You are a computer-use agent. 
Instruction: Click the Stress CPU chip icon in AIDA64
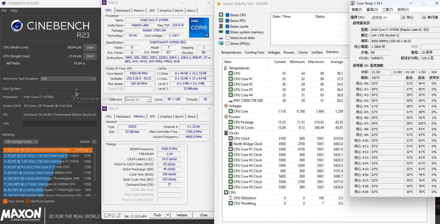pyautogui.click(x=221, y=15)
